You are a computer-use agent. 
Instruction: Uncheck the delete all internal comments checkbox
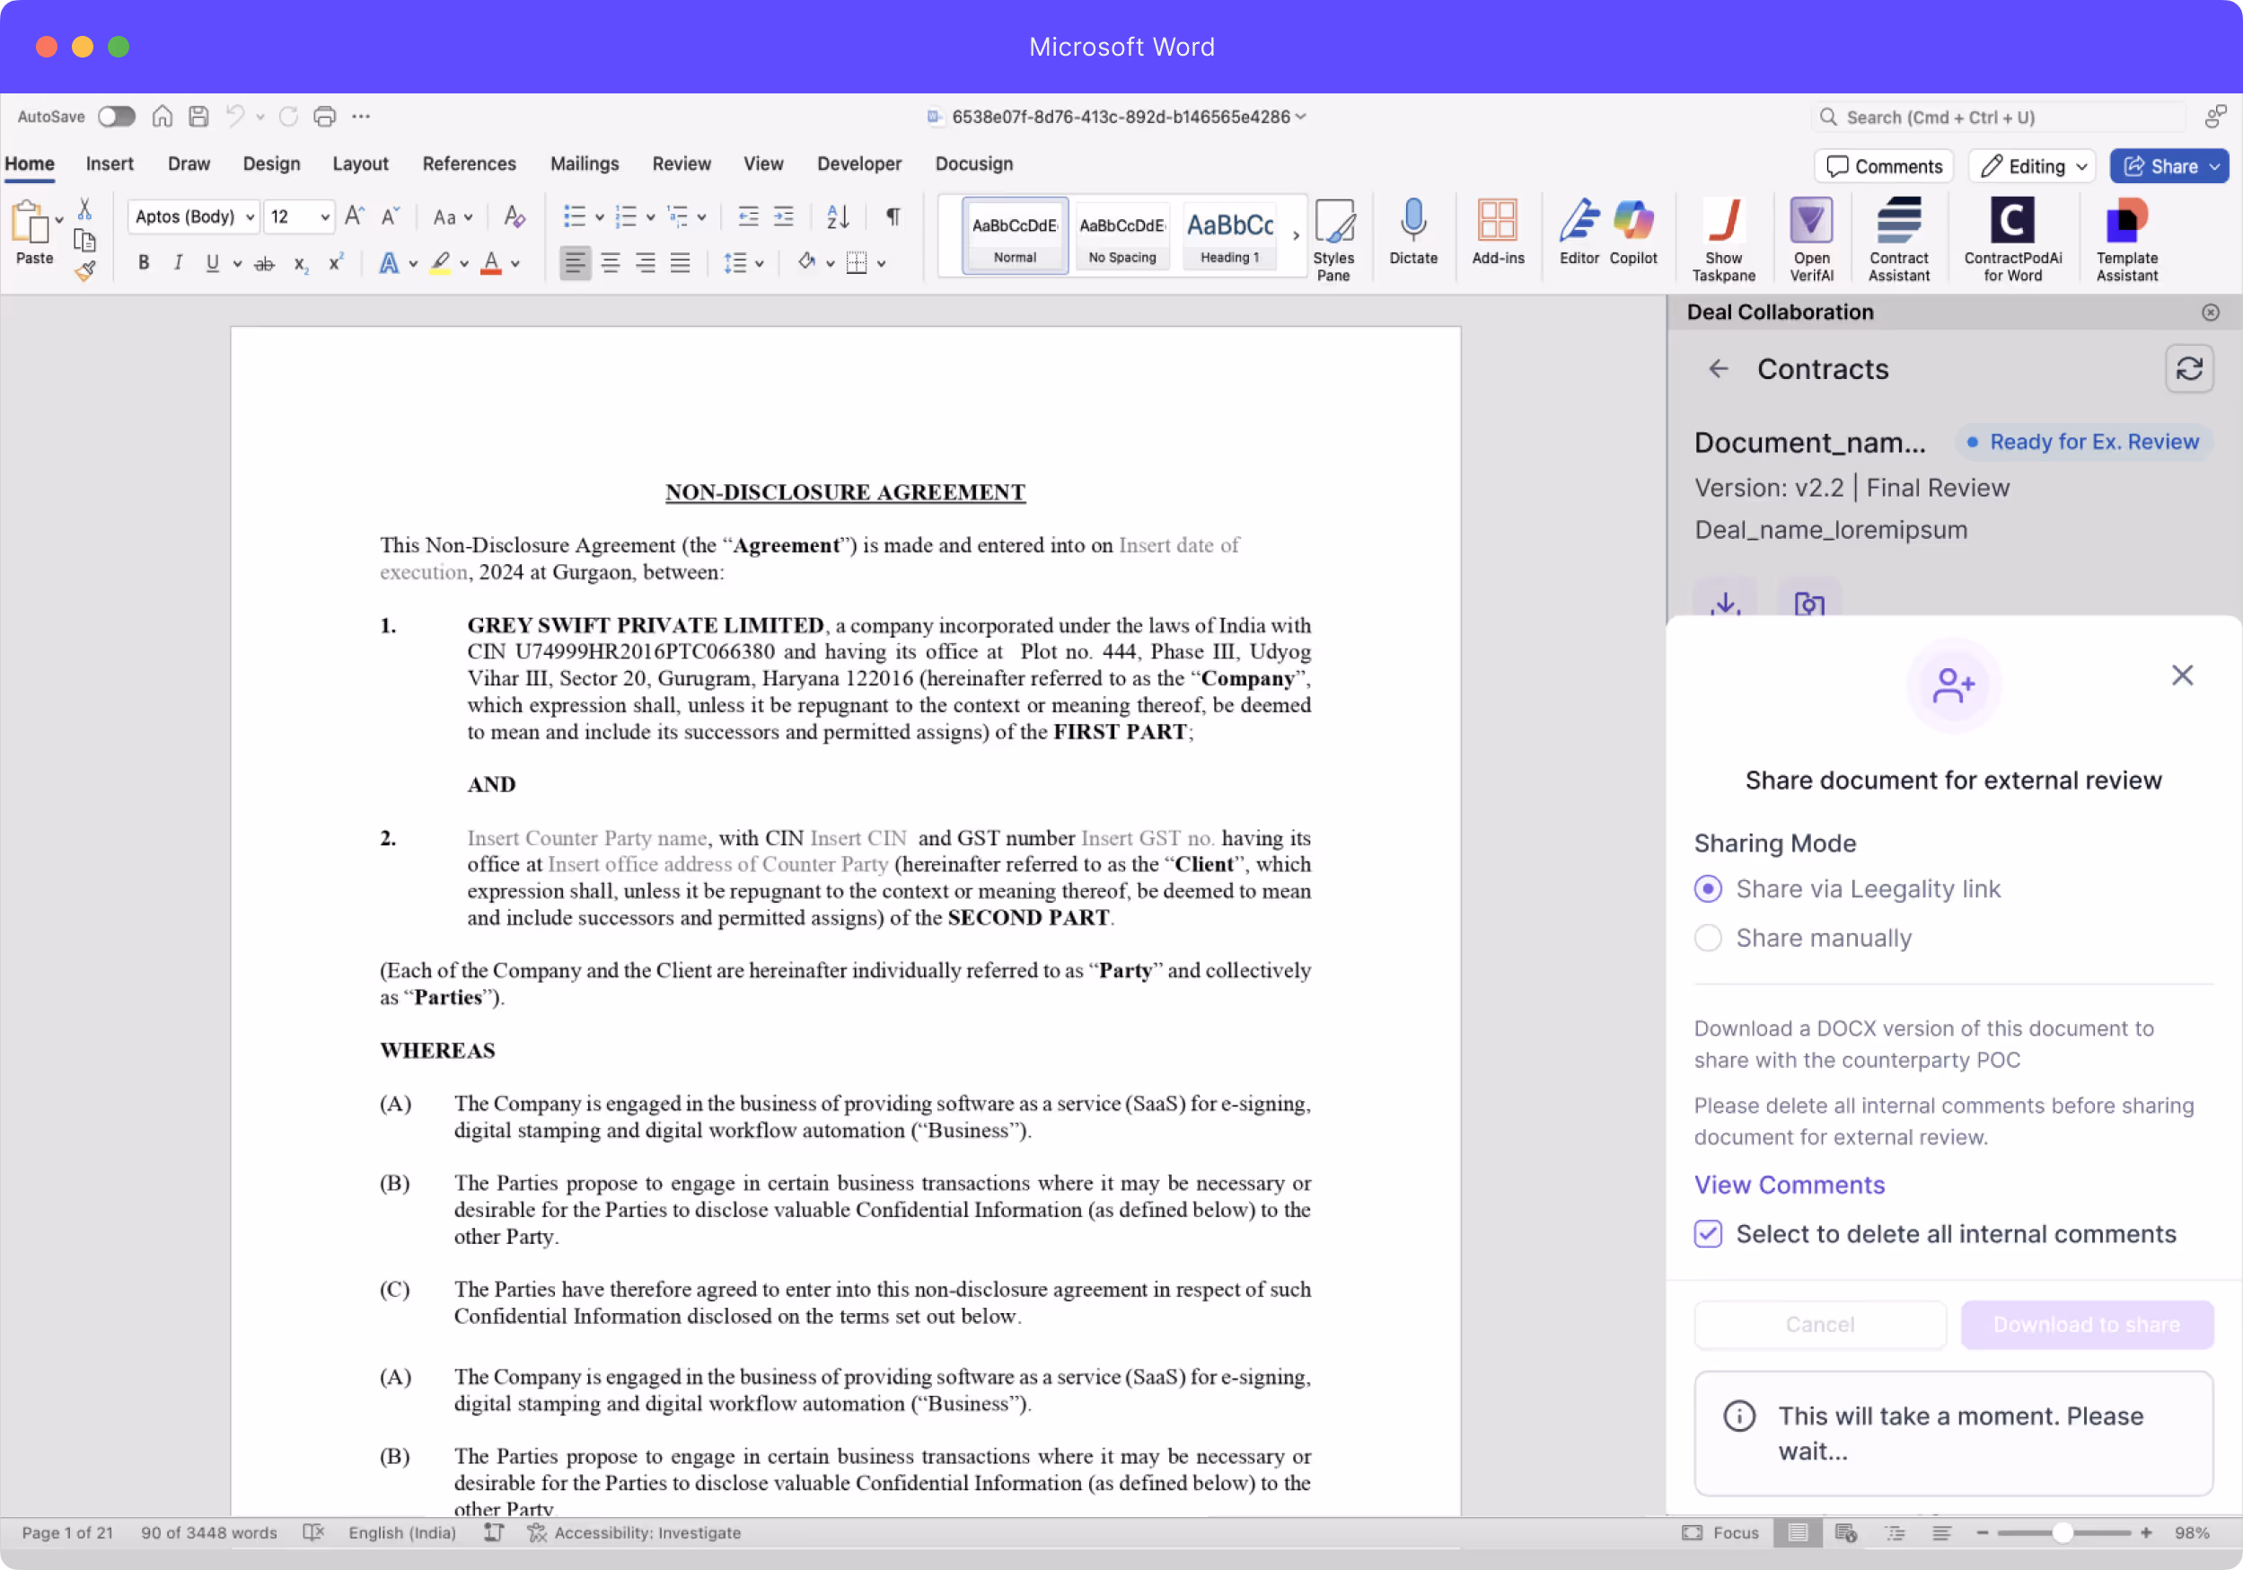click(x=1708, y=1234)
